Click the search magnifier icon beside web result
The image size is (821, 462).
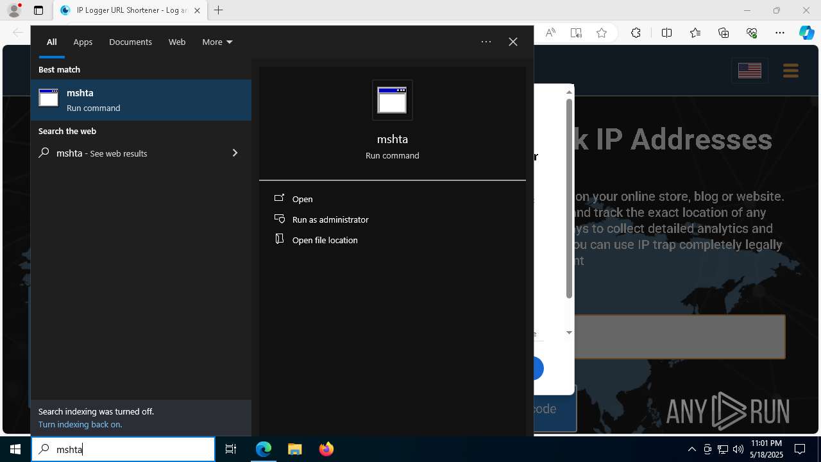[44, 153]
